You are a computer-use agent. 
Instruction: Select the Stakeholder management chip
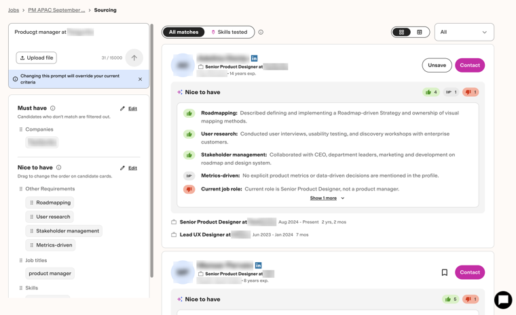[64, 231]
